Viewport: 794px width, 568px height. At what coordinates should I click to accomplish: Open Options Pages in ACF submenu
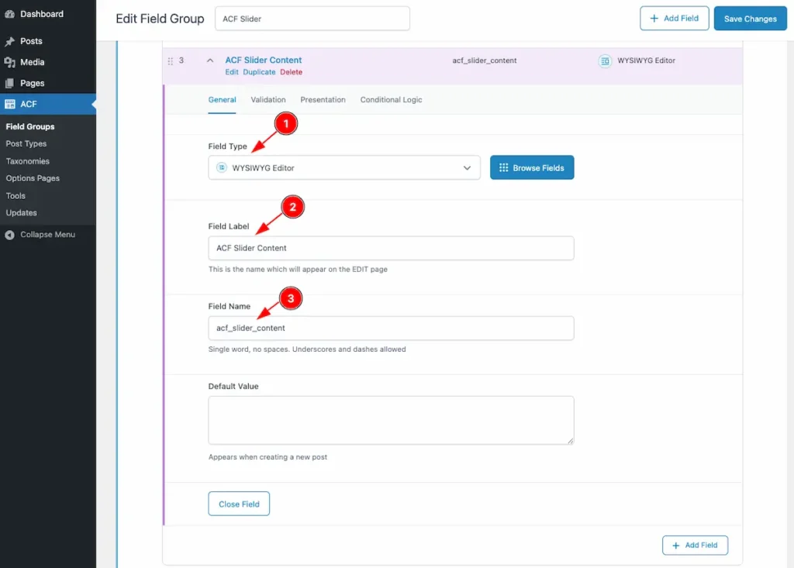(33, 178)
